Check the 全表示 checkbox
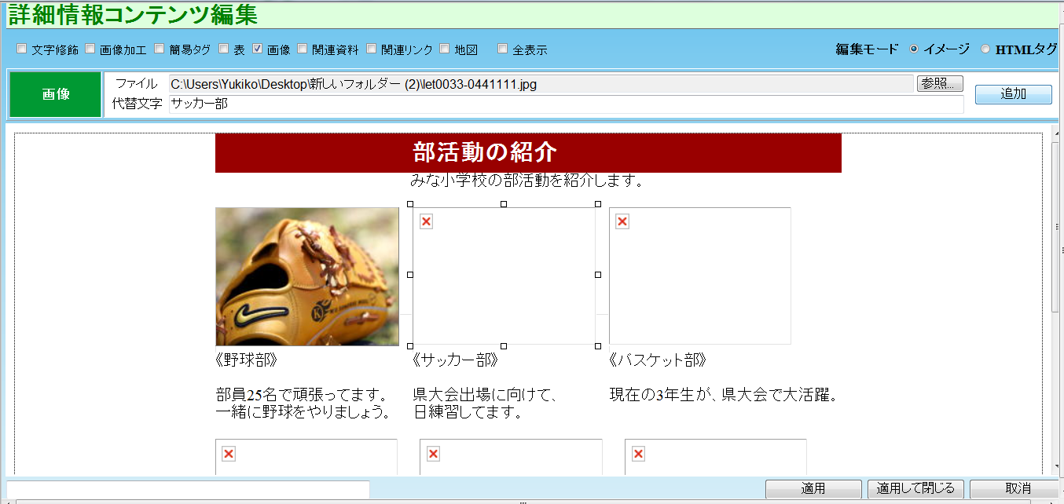This screenshot has width=1064, height=504. pos(503,49)
